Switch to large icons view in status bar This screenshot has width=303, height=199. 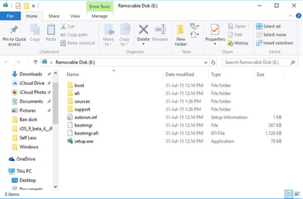pyautogui.click(x=297, y=194)
